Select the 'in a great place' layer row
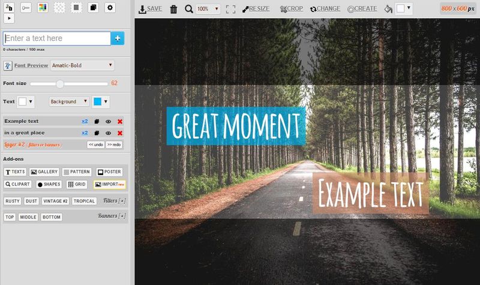This screenshot has height=285, width=480. click(64, 133)
